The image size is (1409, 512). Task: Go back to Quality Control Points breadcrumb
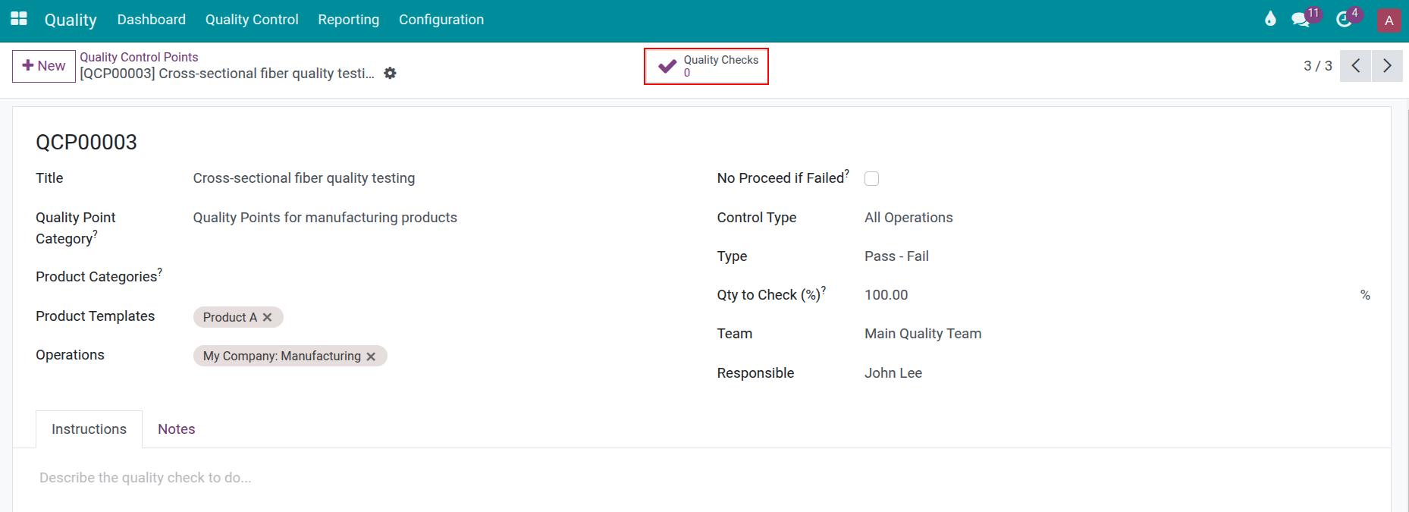point(139,57)
